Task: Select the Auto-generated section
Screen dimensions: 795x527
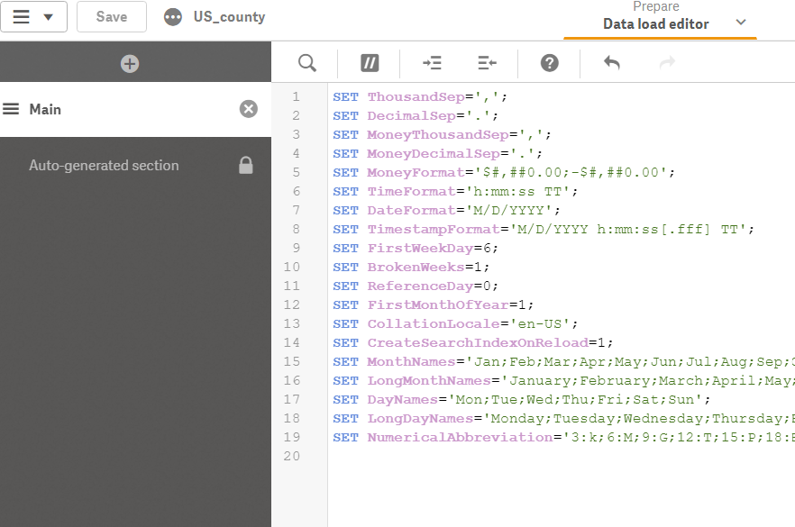Action: tap(104, 166)
